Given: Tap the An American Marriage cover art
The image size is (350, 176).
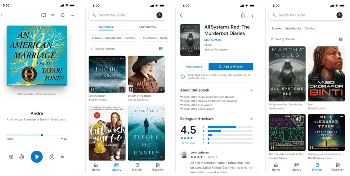Looking at the screenshot, I should pyautogui.click(x=37, y=56).
